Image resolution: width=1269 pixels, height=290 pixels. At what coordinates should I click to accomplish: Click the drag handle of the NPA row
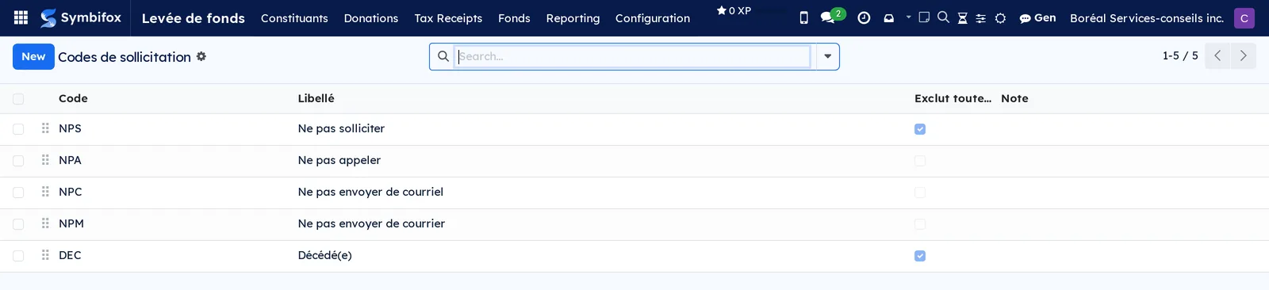point(45,160)
